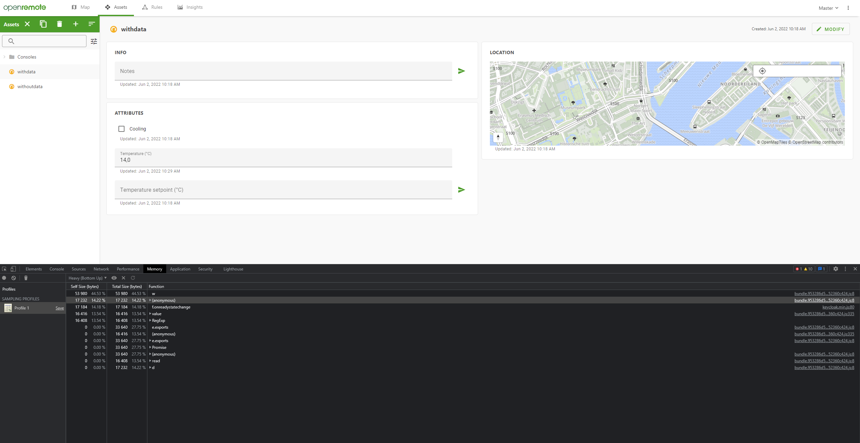Image resolution: width=860 pixels, height=443 pixels.
Task: Open the Heavy (Bottom Up) dropdown
Action: pyautogui.click(x=86, y=278)
